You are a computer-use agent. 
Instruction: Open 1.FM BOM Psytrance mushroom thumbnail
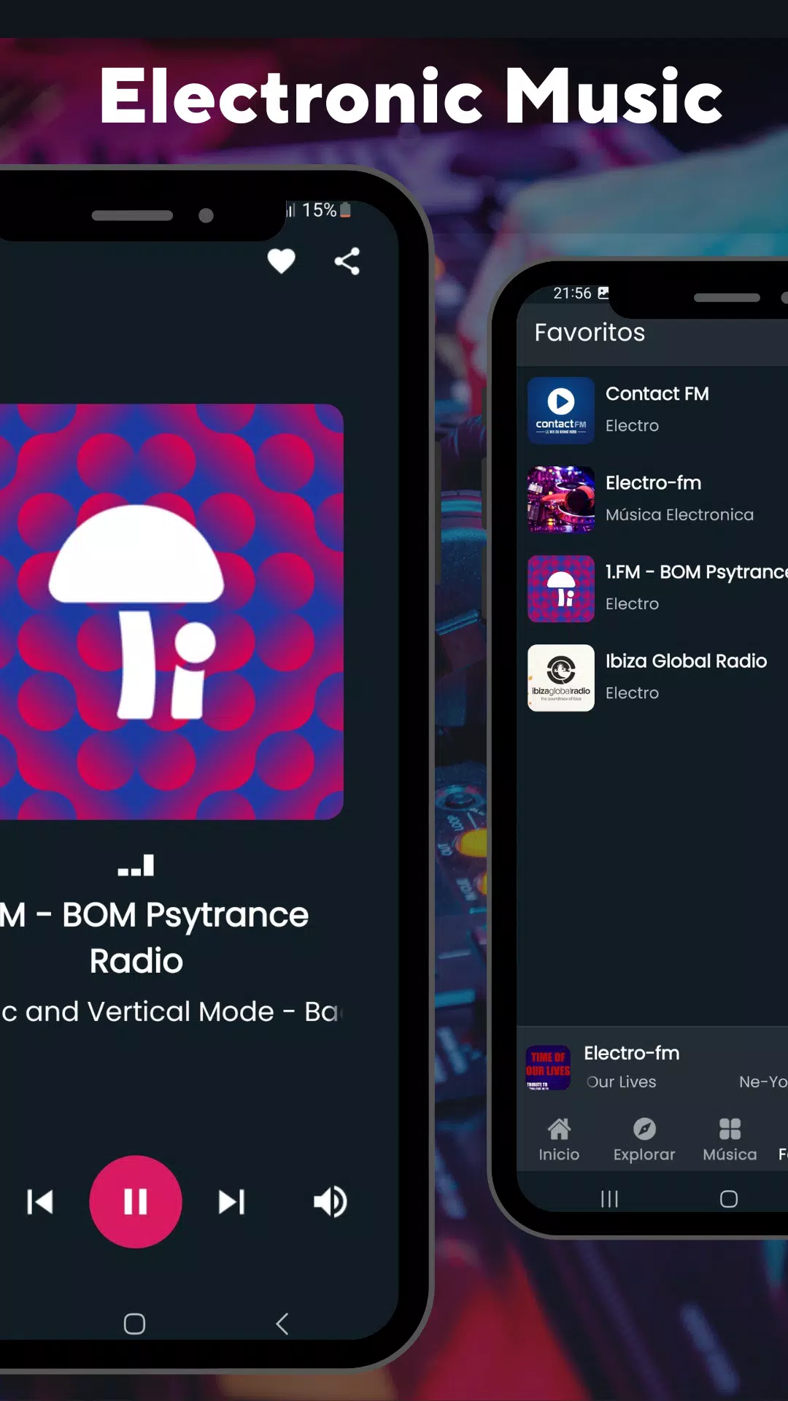(x=561, y=589)
